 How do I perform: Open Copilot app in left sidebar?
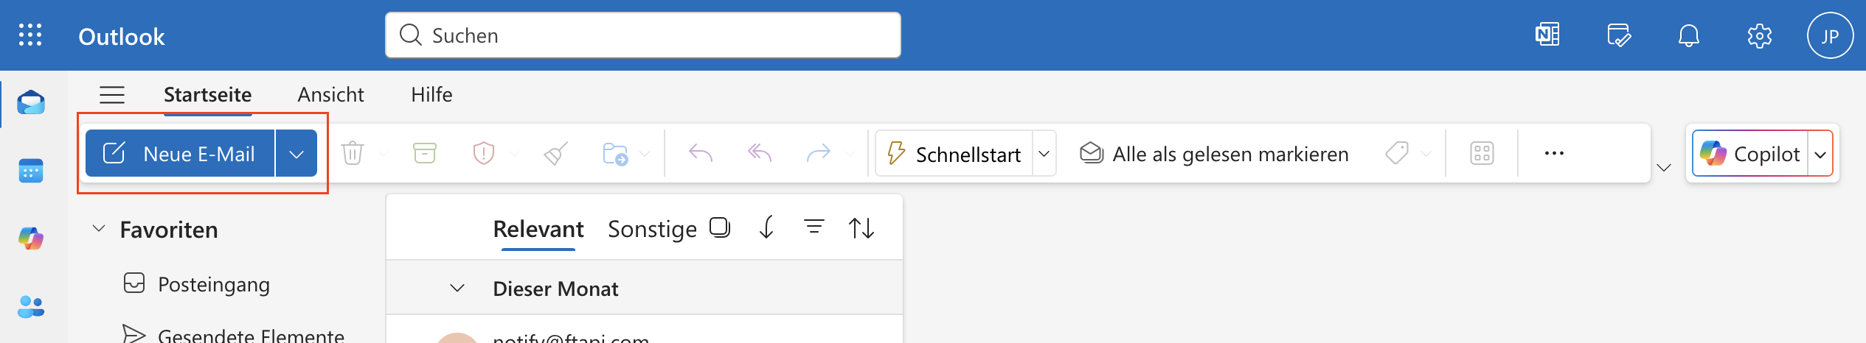point(31,238)
